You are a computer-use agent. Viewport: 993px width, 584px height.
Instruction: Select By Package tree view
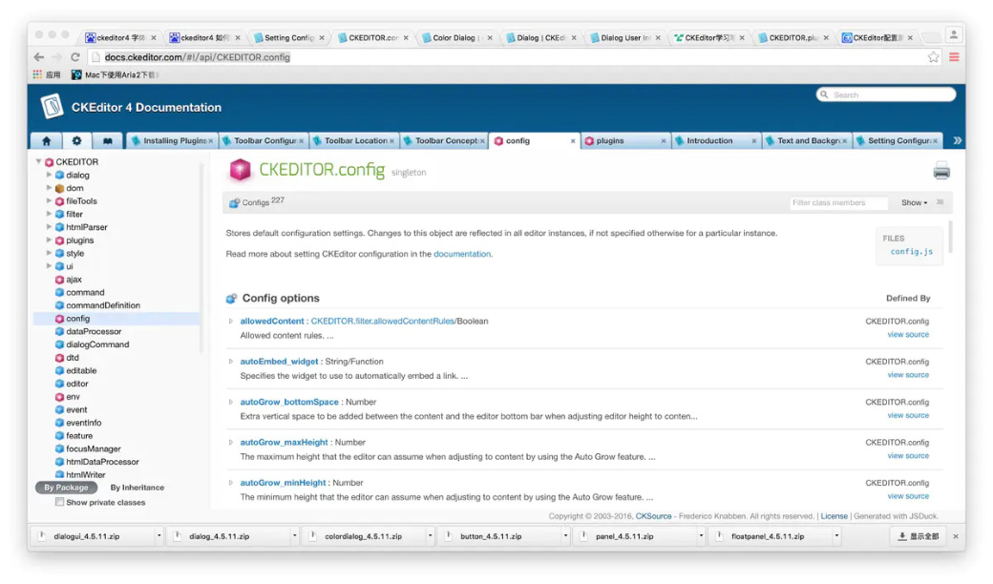coord(66,488)
